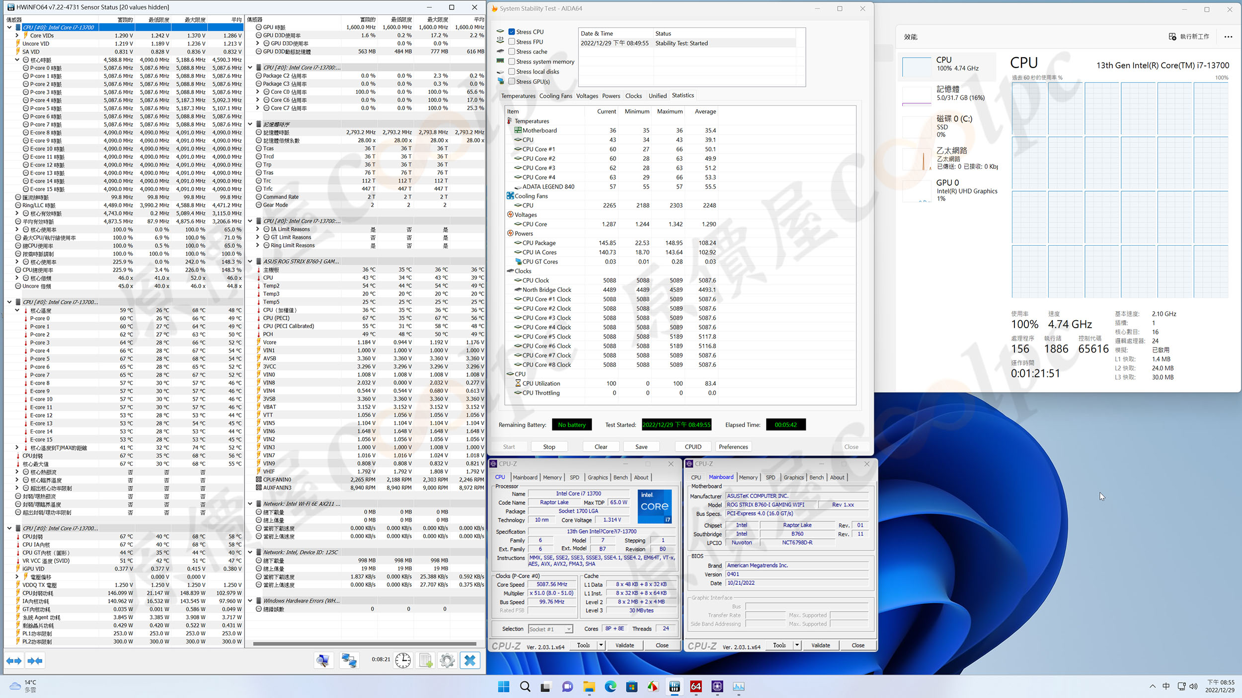Click the Save button in AIDA64
The image size is (1242, 698).
(641, 447)
